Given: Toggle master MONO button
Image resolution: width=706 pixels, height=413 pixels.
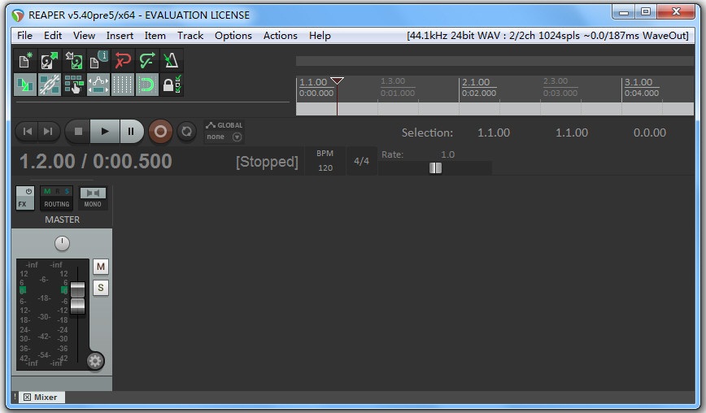Looking at the screenshot, I should (x=93, y=198).
